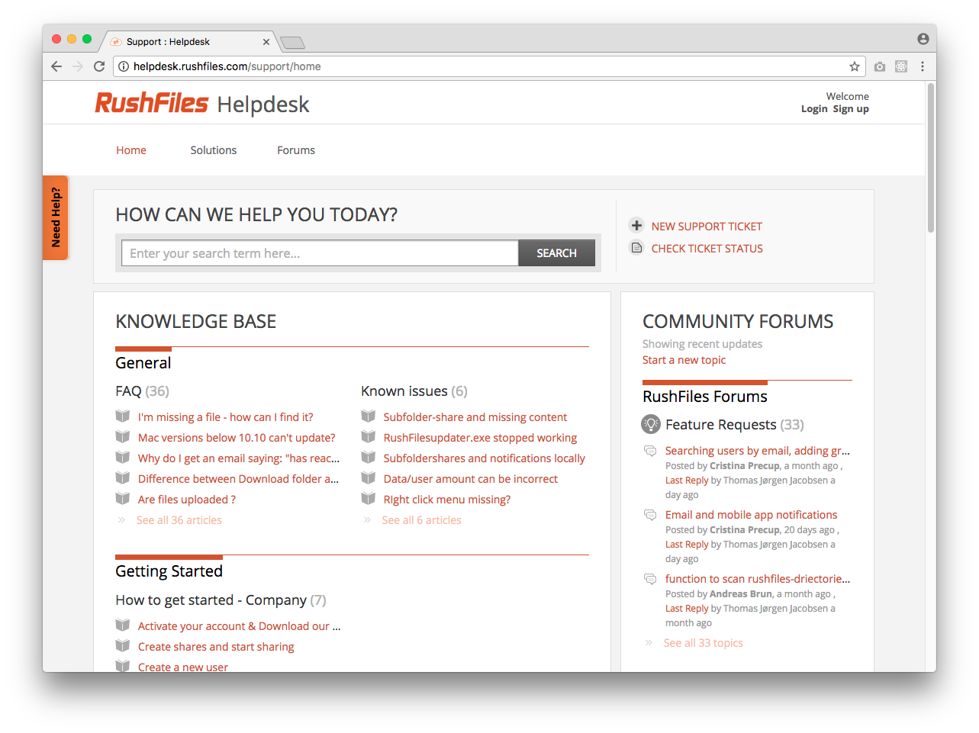This screenshot has width=979, height=733.
Task: Open the Chrome three-dot menu
Action: 923,66
